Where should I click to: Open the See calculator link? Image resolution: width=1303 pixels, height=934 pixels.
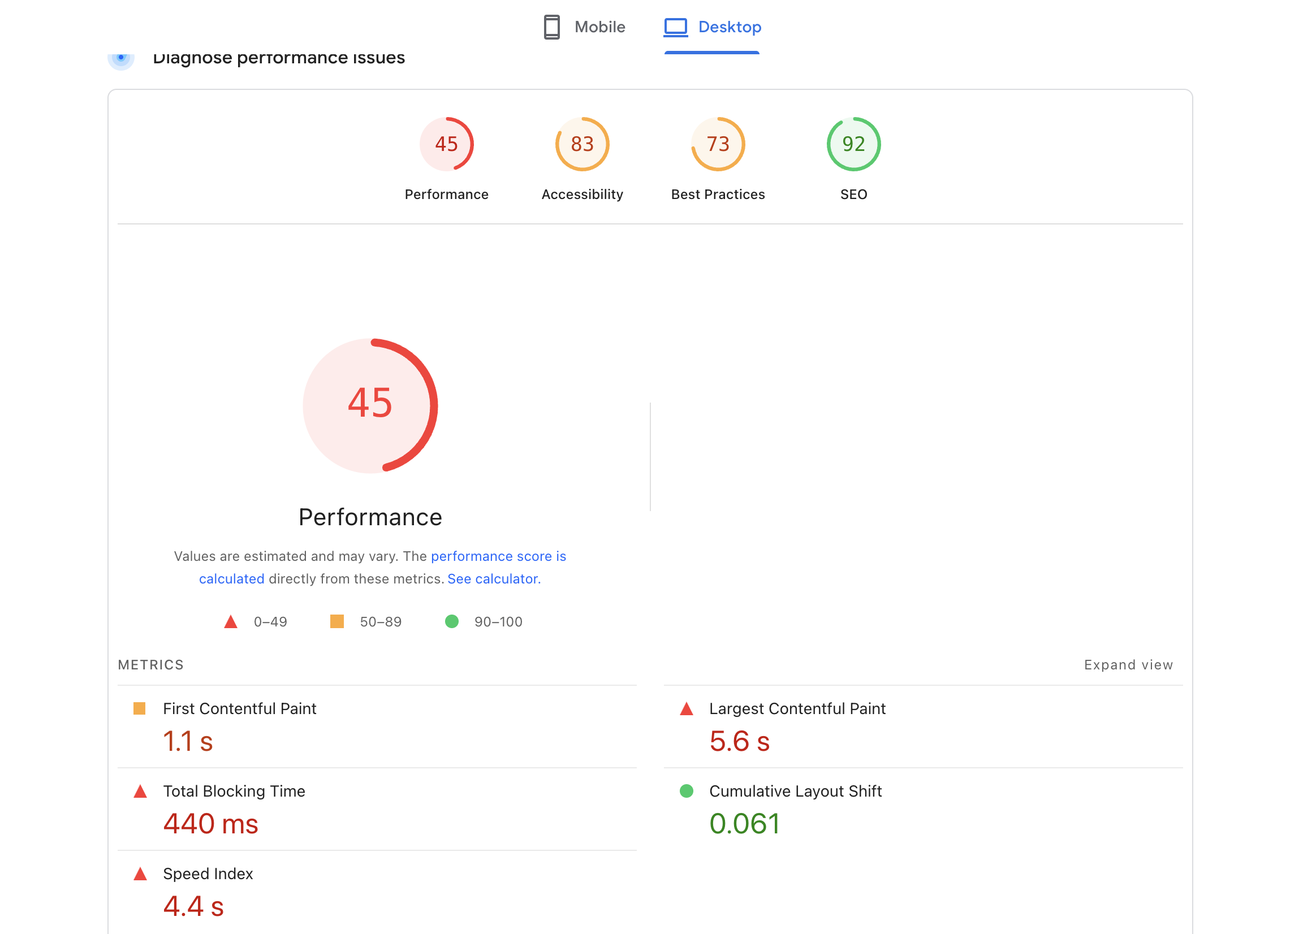click(x=494, y=578)
